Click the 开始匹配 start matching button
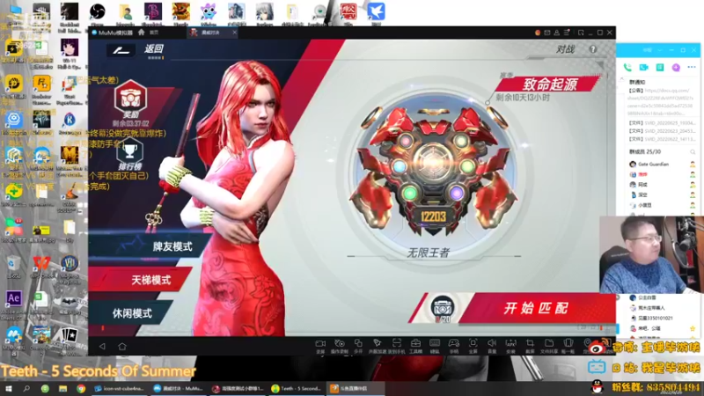The height and width of the screenshot is (396, 704). 537,308
